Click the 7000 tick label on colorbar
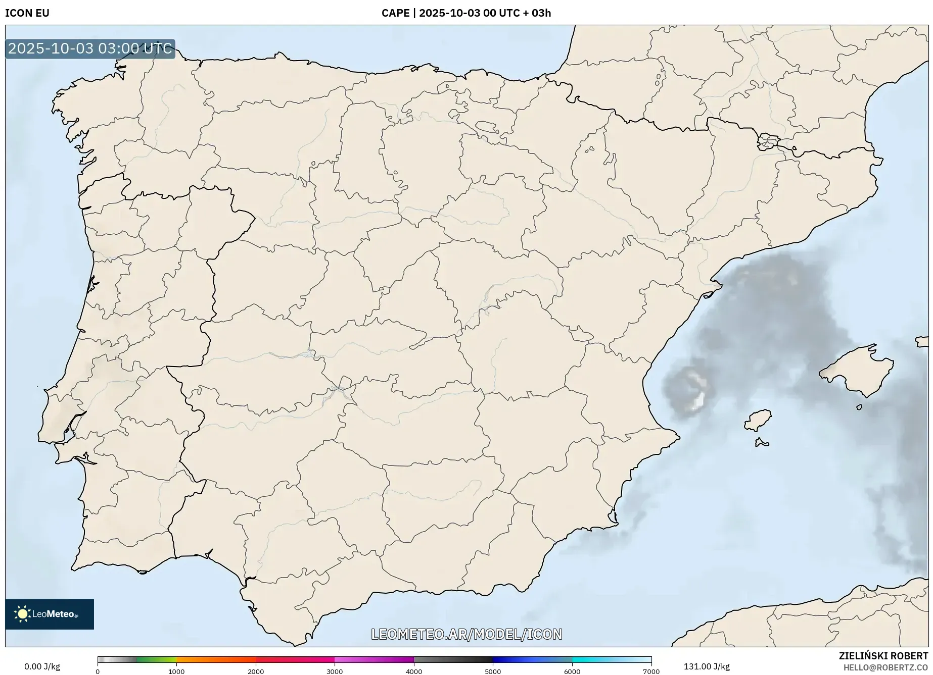The width and height of the screenshot is (933, 675). click(651, 671)
